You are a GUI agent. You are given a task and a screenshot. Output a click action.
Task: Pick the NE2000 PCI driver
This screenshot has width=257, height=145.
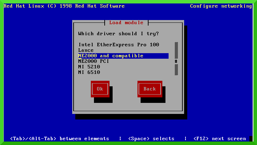tap(123, 61)
